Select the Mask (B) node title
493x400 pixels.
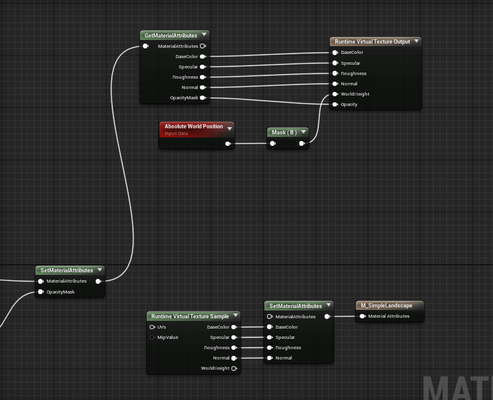tap(284, 133)
